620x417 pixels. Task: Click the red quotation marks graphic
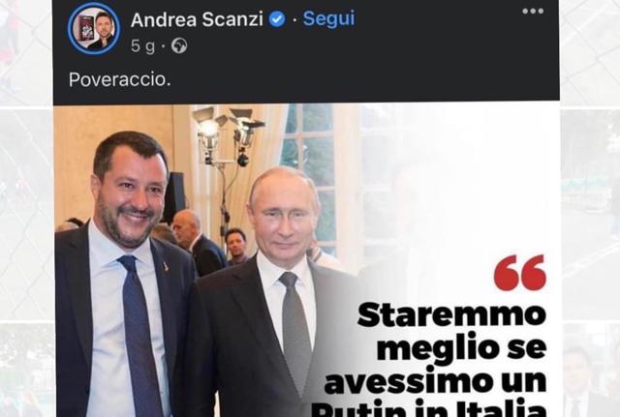coord(520,273)
